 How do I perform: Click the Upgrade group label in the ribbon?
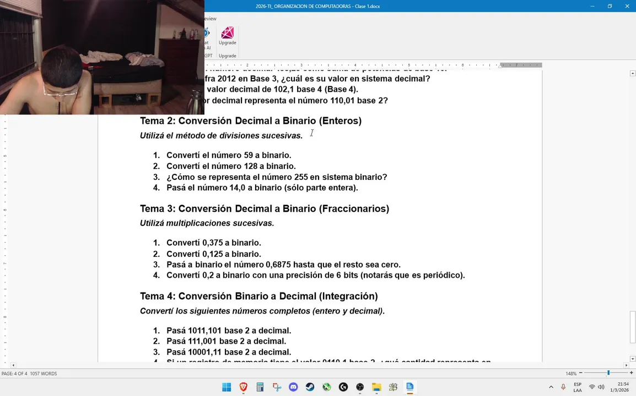coord(227,56)
